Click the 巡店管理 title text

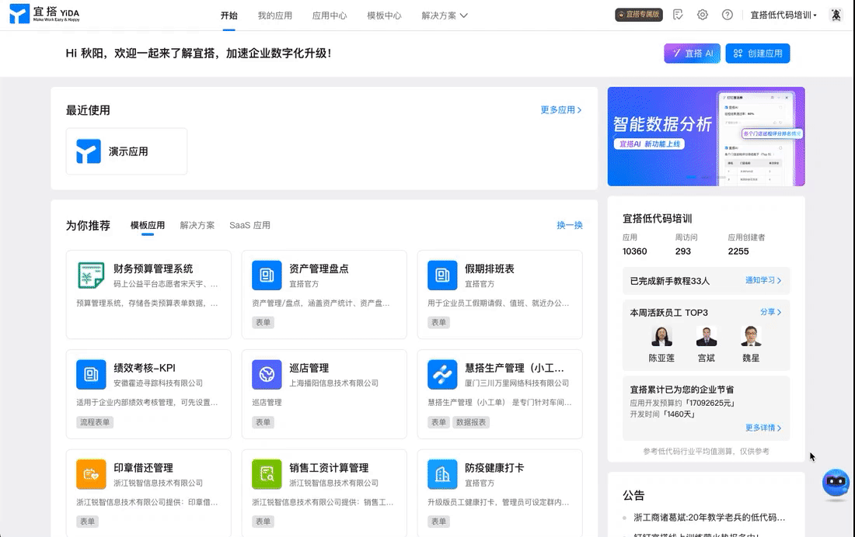pos(309,368)
